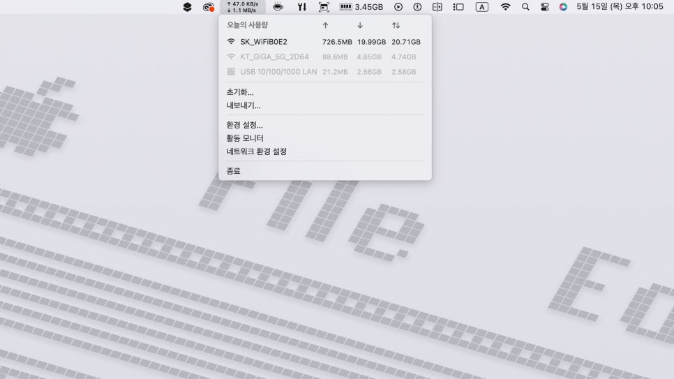The width and height of the screenshot is (674, 379).
Task: Click the network speed meter in menu bar
Action: [242, 7]
